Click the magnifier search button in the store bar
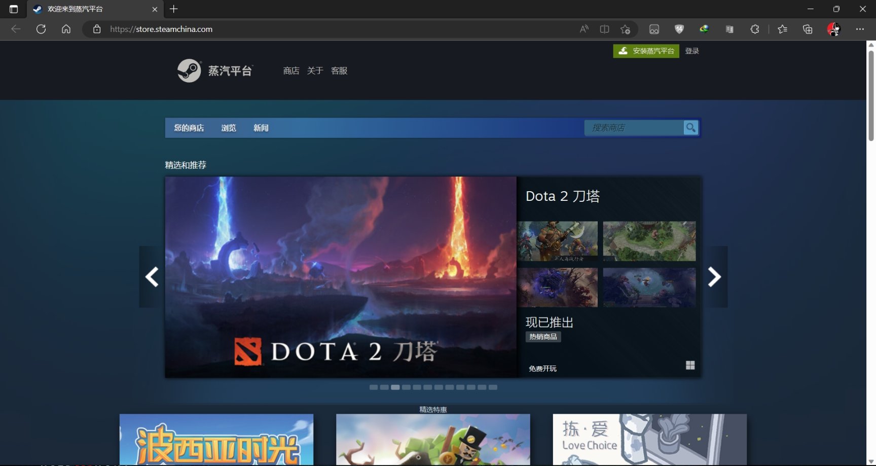Viewport: 876px width, 466px height. 691,128
